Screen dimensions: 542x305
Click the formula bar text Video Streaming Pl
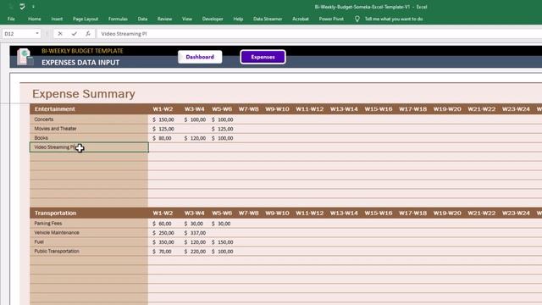click(124, 34)
